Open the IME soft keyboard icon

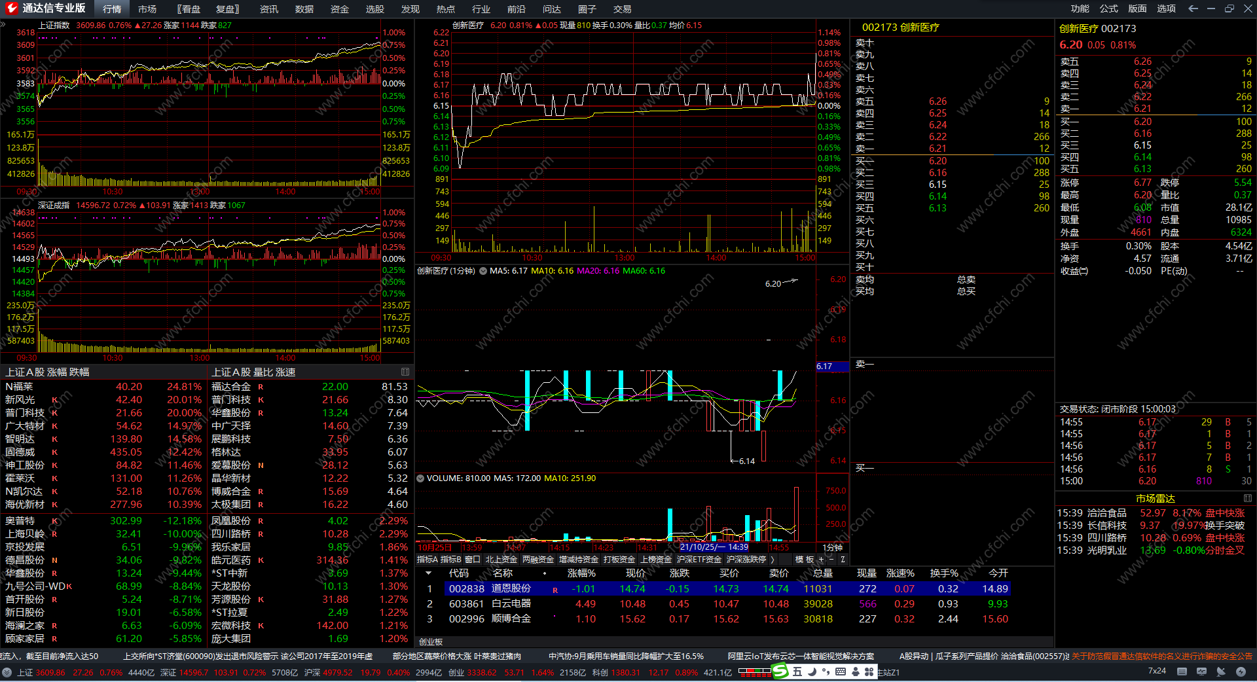click(841, 672)
